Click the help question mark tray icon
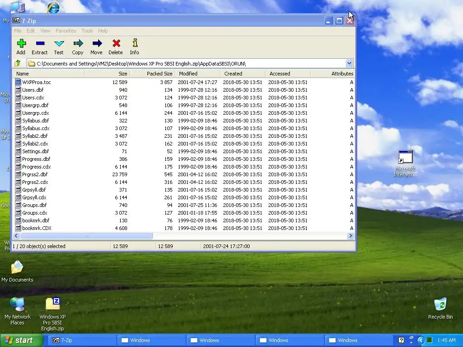This screenshot has width=463, height=347. pos(401,340)
